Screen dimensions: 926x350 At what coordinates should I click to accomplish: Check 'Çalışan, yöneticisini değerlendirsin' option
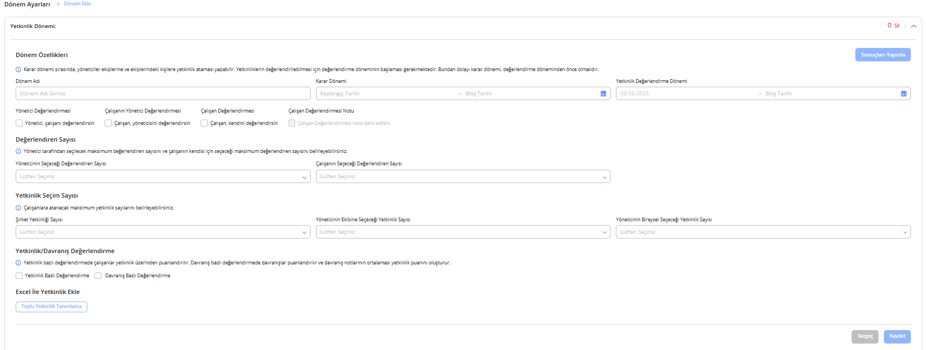(108, 123)
